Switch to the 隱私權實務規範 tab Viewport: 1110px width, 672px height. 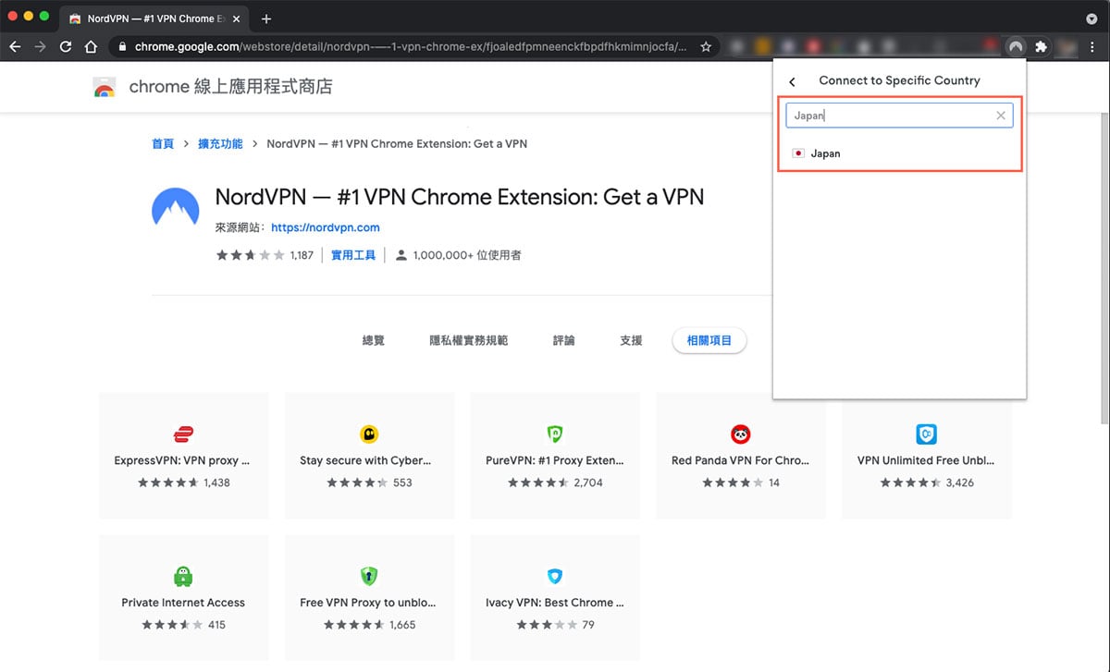(x=469, y=340)
